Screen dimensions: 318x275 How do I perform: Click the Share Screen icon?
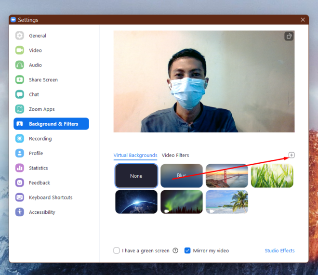(x=20, y=79)
